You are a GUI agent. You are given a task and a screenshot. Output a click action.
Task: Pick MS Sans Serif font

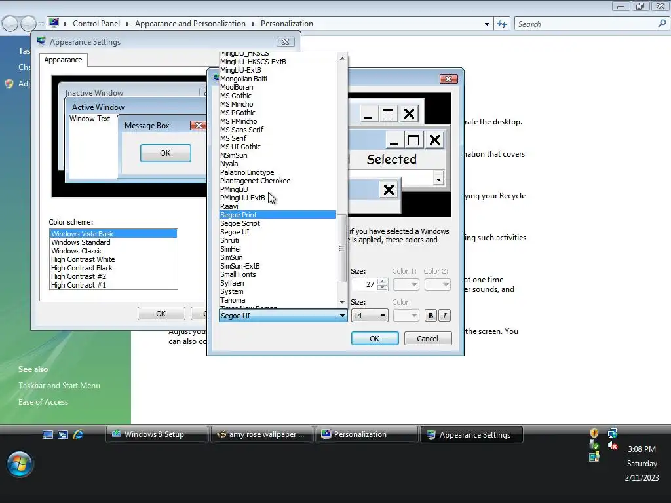point(277,130)
